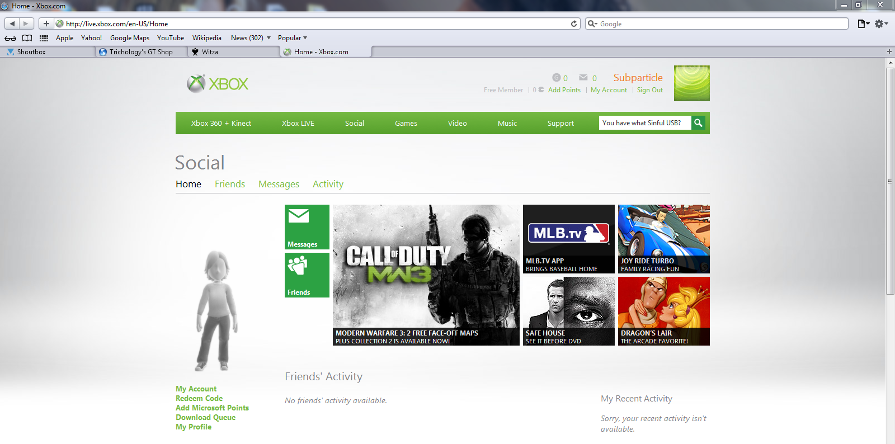Click the Xbox site search box
The height and width of the screenshot is (444, 895).
(645, 122)
